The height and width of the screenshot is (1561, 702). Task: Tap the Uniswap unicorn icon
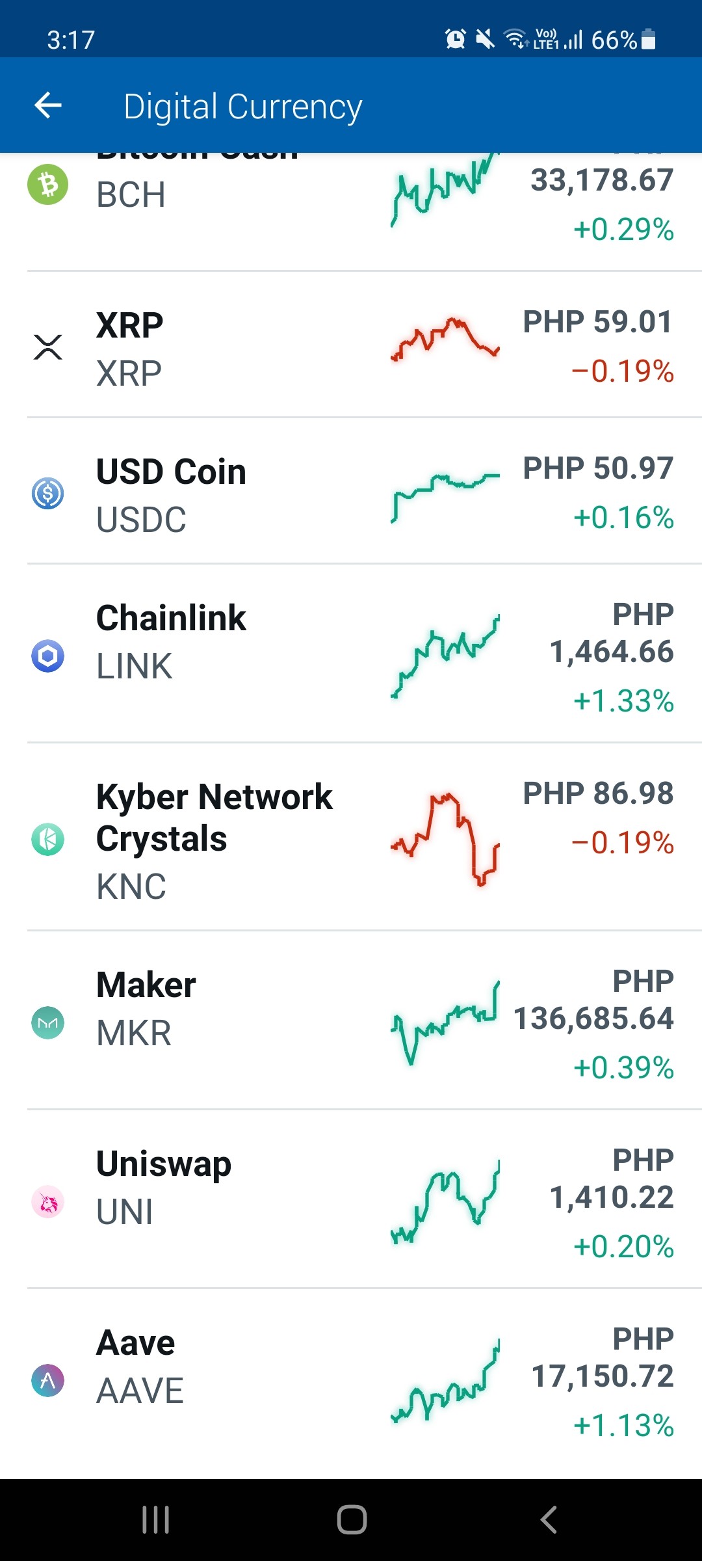pos(47,1202)
